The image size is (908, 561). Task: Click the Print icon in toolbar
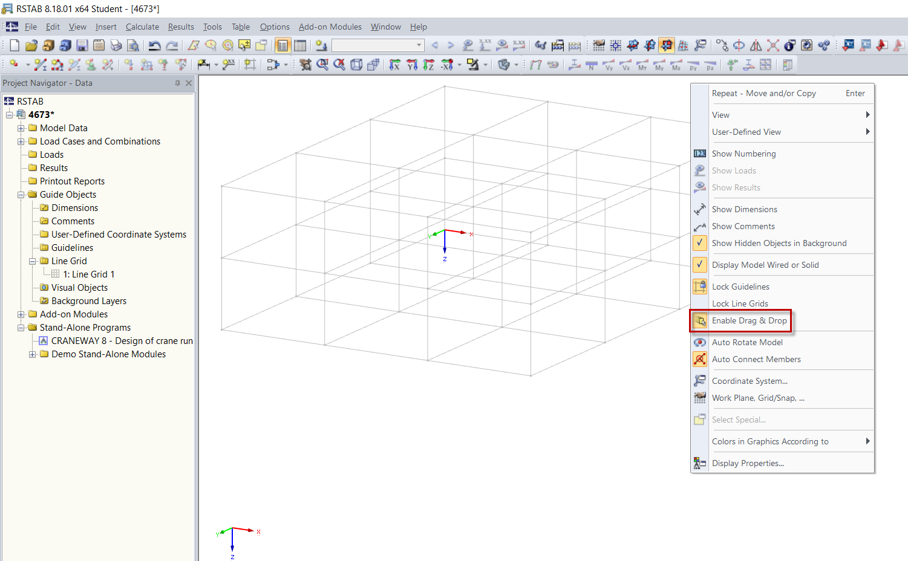pos(116,45)
